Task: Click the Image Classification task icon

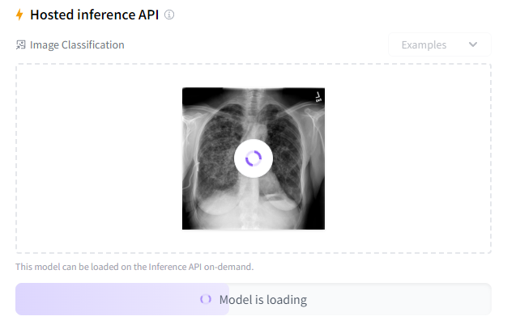Action: [21, 45]
